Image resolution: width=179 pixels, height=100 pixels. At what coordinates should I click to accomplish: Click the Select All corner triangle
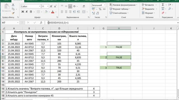pos(4,28)
